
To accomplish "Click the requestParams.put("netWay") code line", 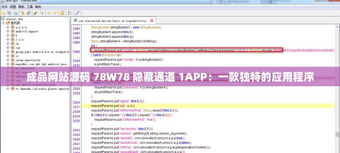I will pos(151,147).
